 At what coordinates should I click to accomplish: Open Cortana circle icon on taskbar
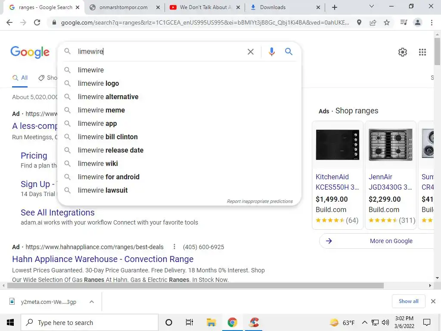[169, 322]
